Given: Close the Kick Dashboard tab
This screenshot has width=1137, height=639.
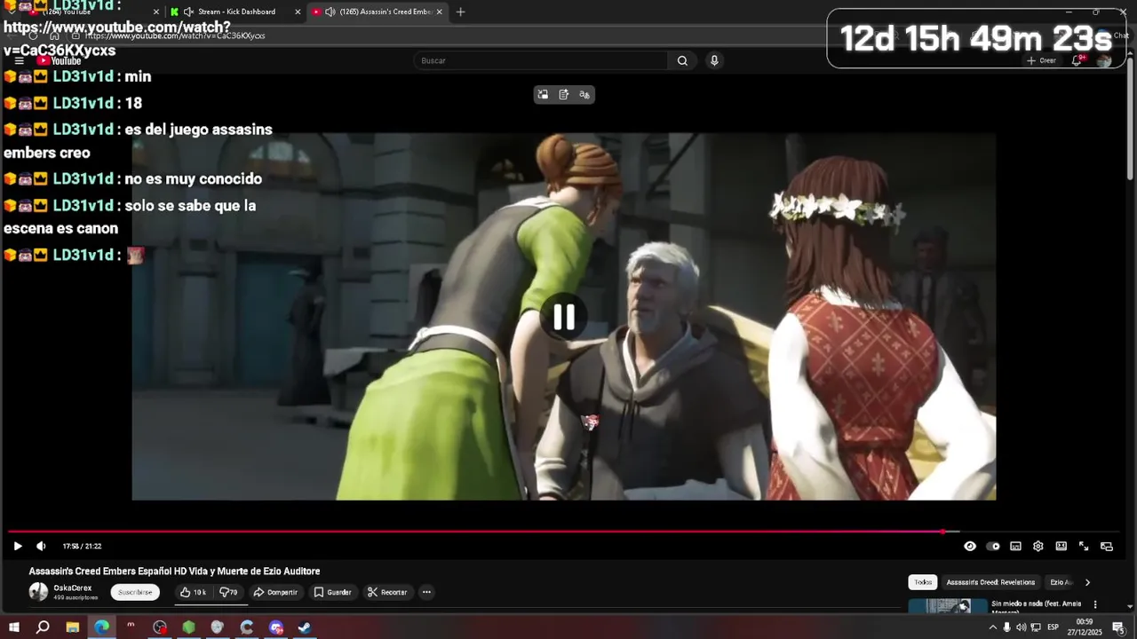Looking at the screenshot, I should (296, 12).
